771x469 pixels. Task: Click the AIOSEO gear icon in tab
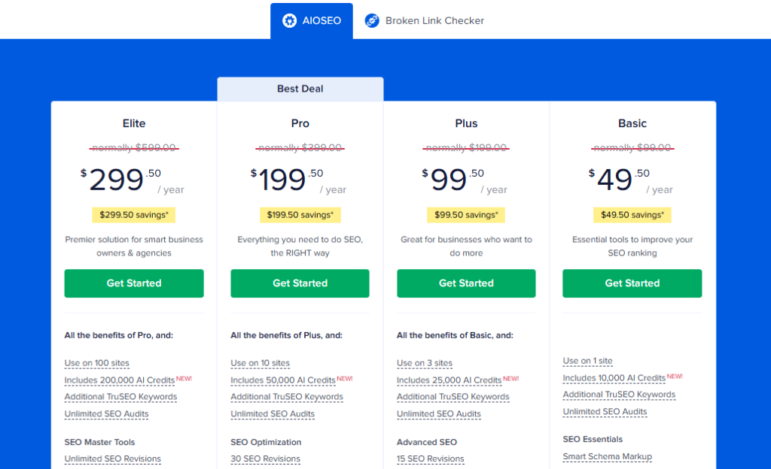pyautogui.click(x=290, y=21)
